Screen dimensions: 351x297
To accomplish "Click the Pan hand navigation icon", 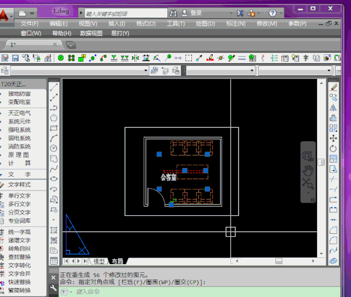I will pyautogui.click(x=308, y=169).
